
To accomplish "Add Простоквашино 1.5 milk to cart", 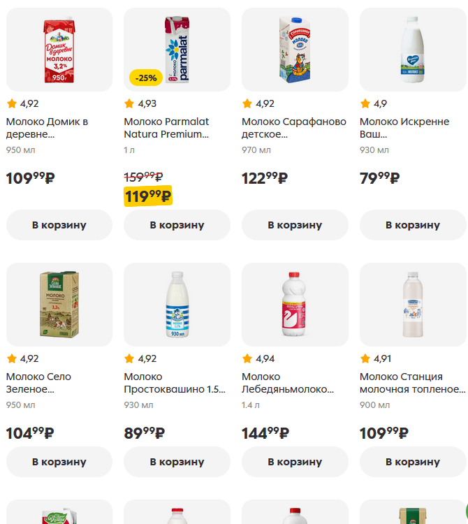I will pyautogui.click(x=177, y=462).
